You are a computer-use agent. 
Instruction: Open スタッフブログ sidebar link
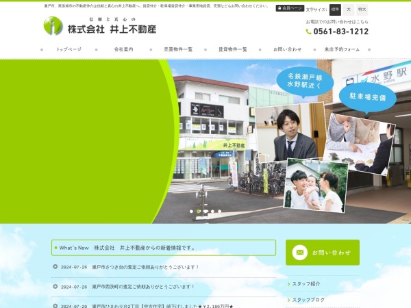(308, 300)
